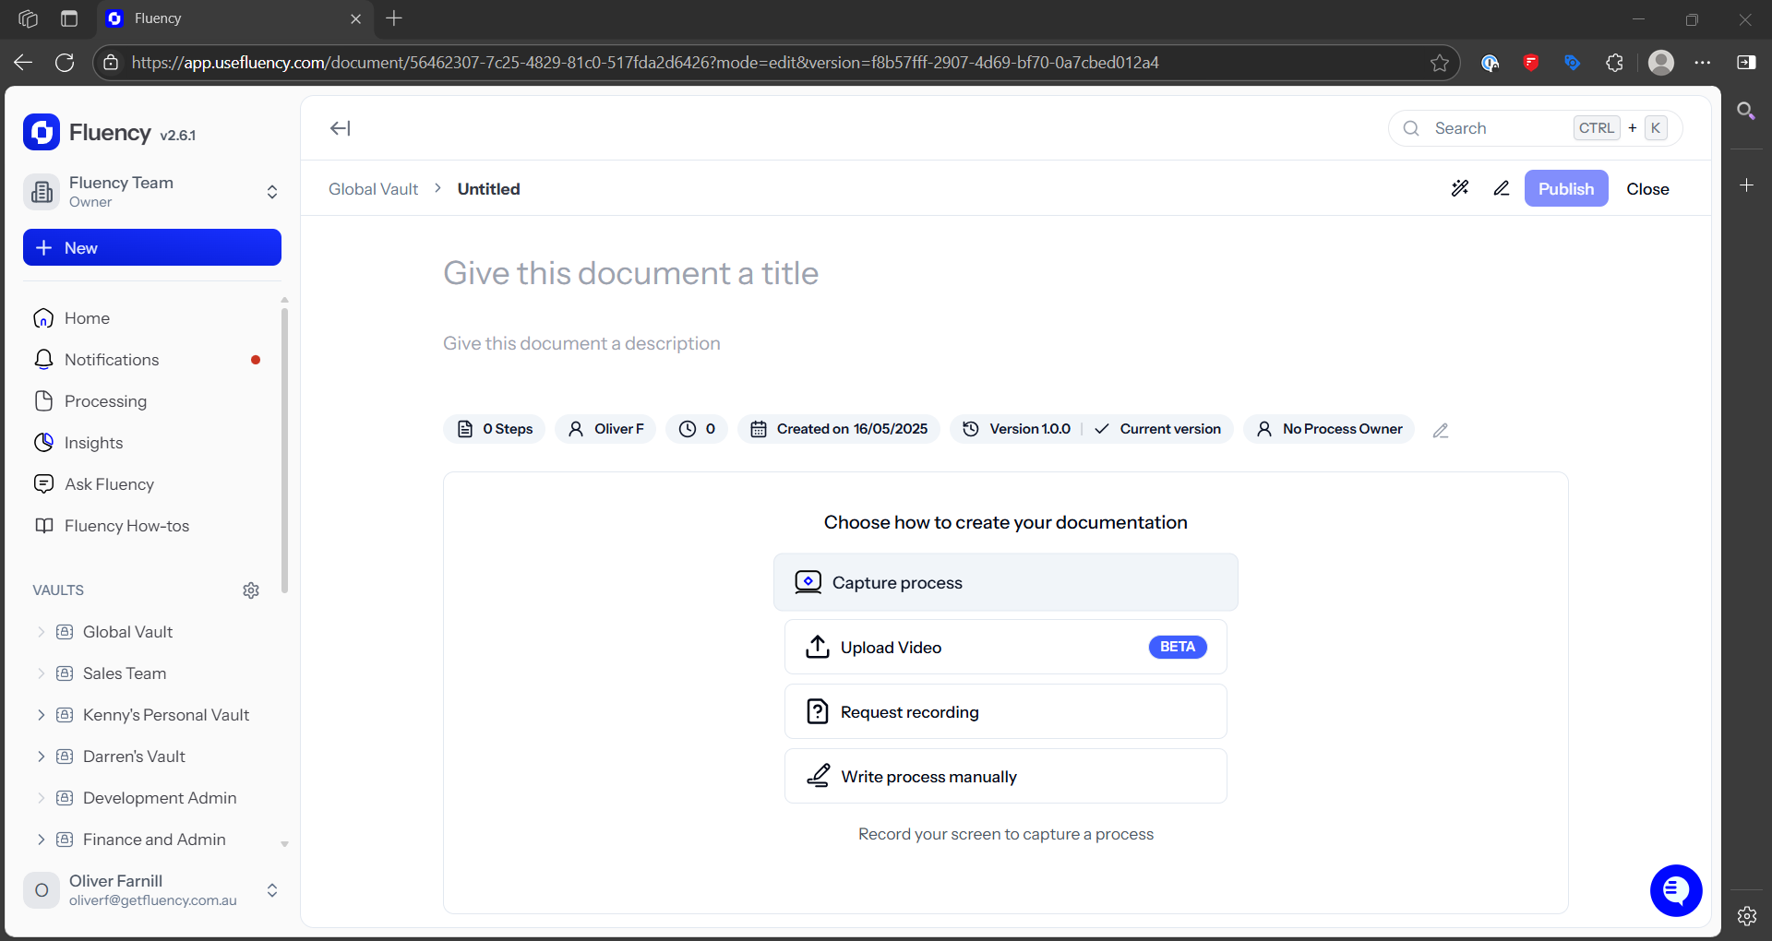Open the Fluency Team workspace switcher
The height and width of the screenshot is (941, 1772).
pyautogui.click(x=152, y=192)
